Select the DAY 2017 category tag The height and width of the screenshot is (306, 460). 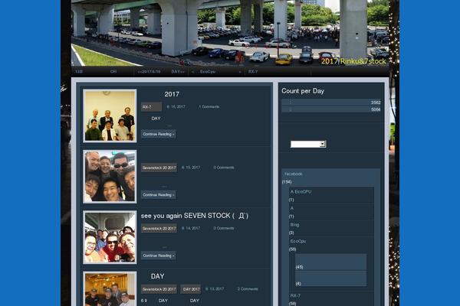pyautogui.click(x=191, y=289)
